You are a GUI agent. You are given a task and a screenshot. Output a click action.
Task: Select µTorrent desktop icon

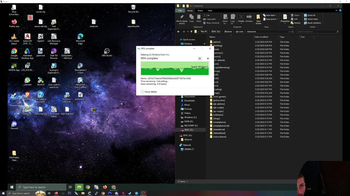pyautogui.click(x=27, y=82)
